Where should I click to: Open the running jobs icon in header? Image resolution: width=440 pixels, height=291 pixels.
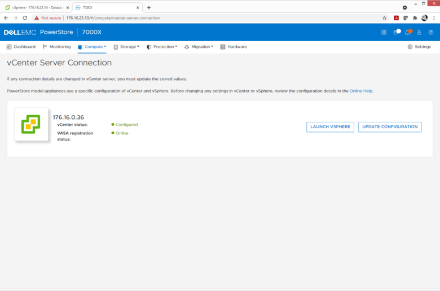tap(397, 32)
